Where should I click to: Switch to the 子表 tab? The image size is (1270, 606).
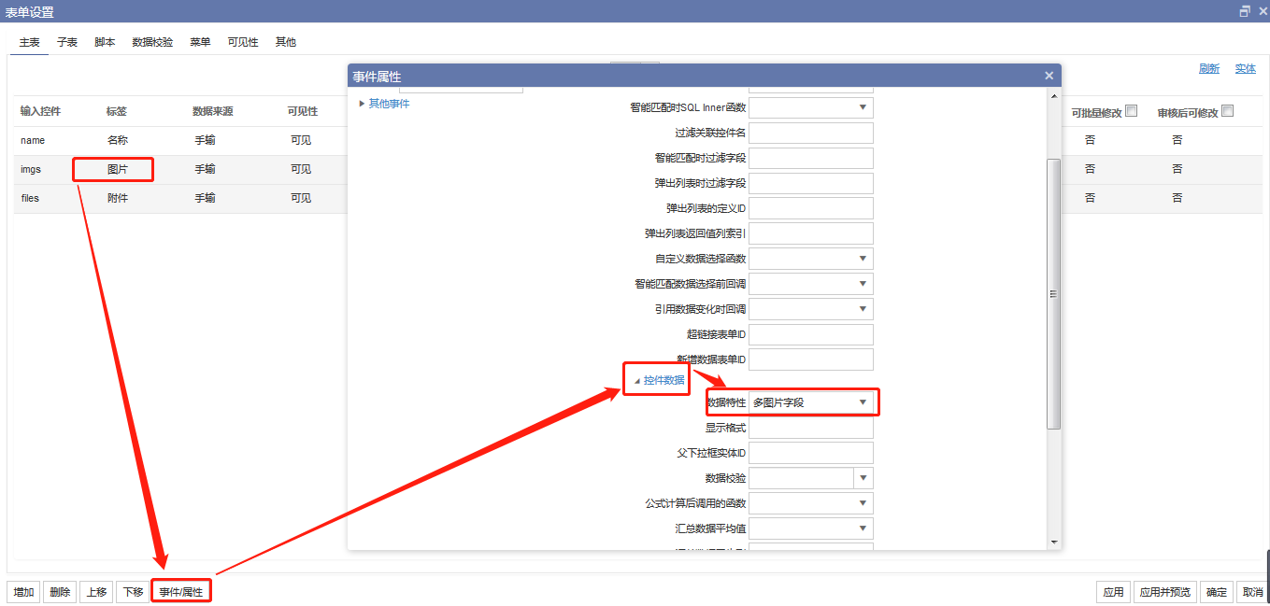[66, 41]
